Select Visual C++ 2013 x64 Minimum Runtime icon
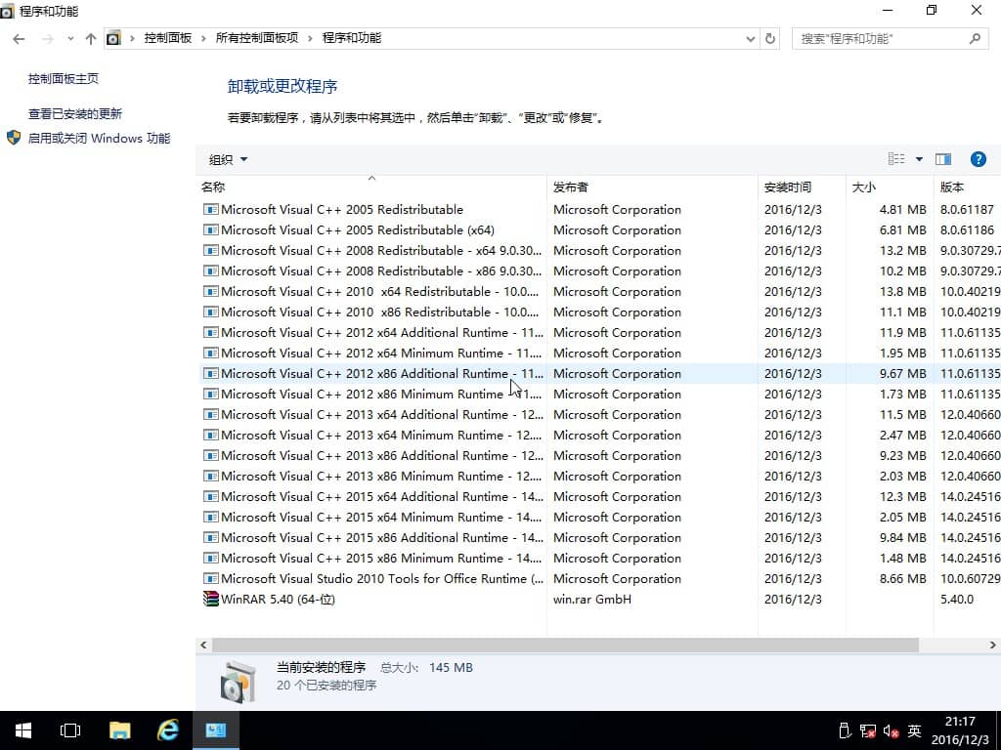The height and width of the screenshot is (750, 1001). (211, 435)
